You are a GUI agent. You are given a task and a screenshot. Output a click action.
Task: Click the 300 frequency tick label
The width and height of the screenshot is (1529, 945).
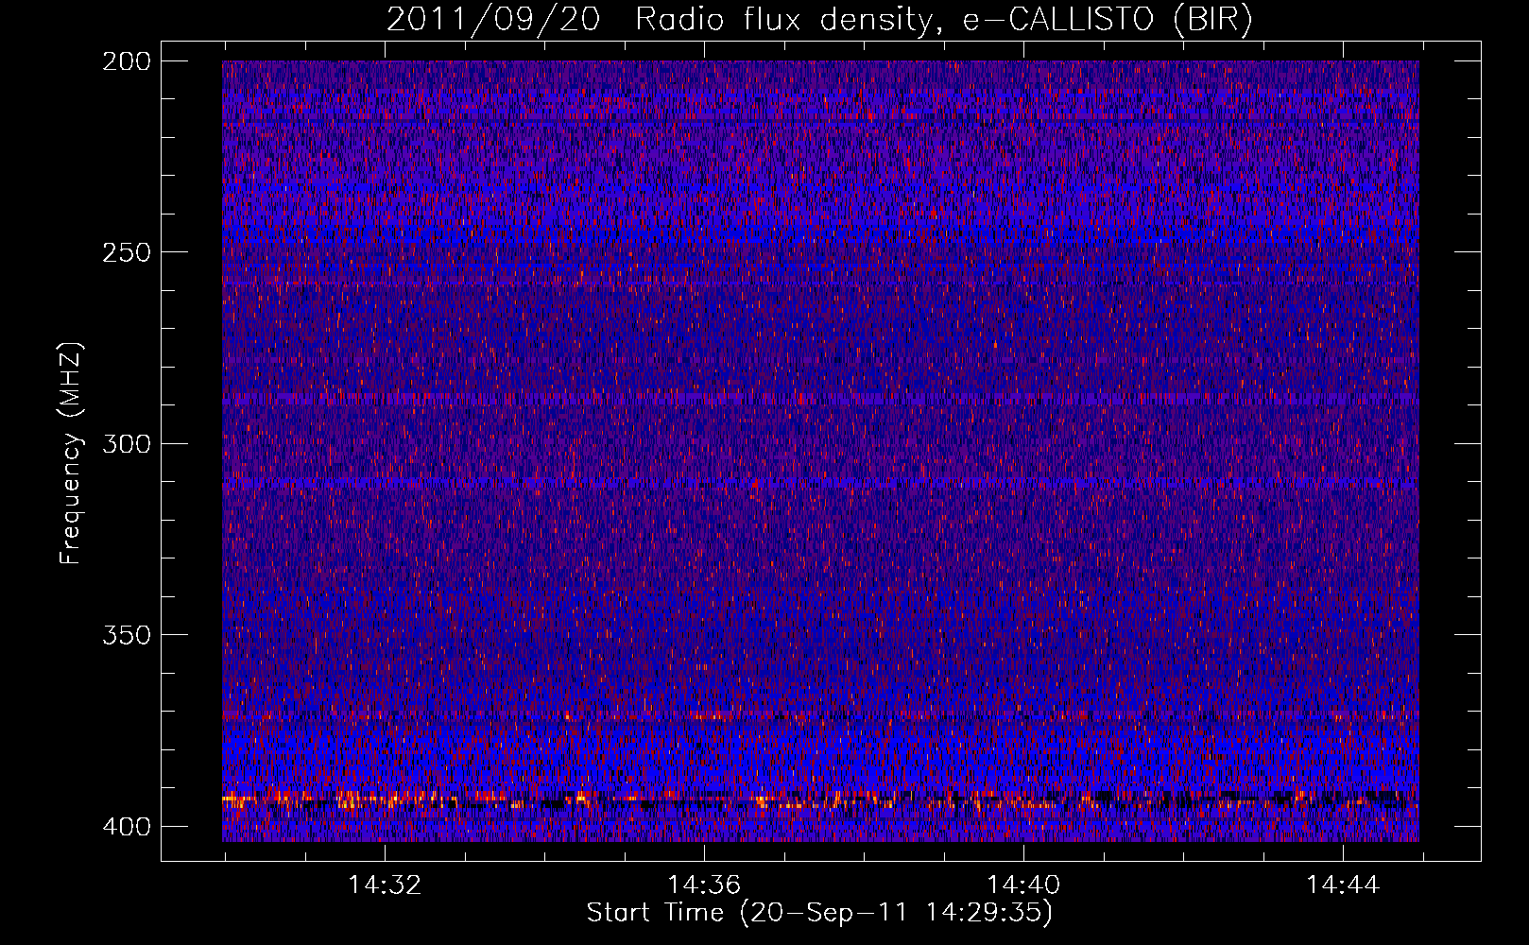pos(126,443)
